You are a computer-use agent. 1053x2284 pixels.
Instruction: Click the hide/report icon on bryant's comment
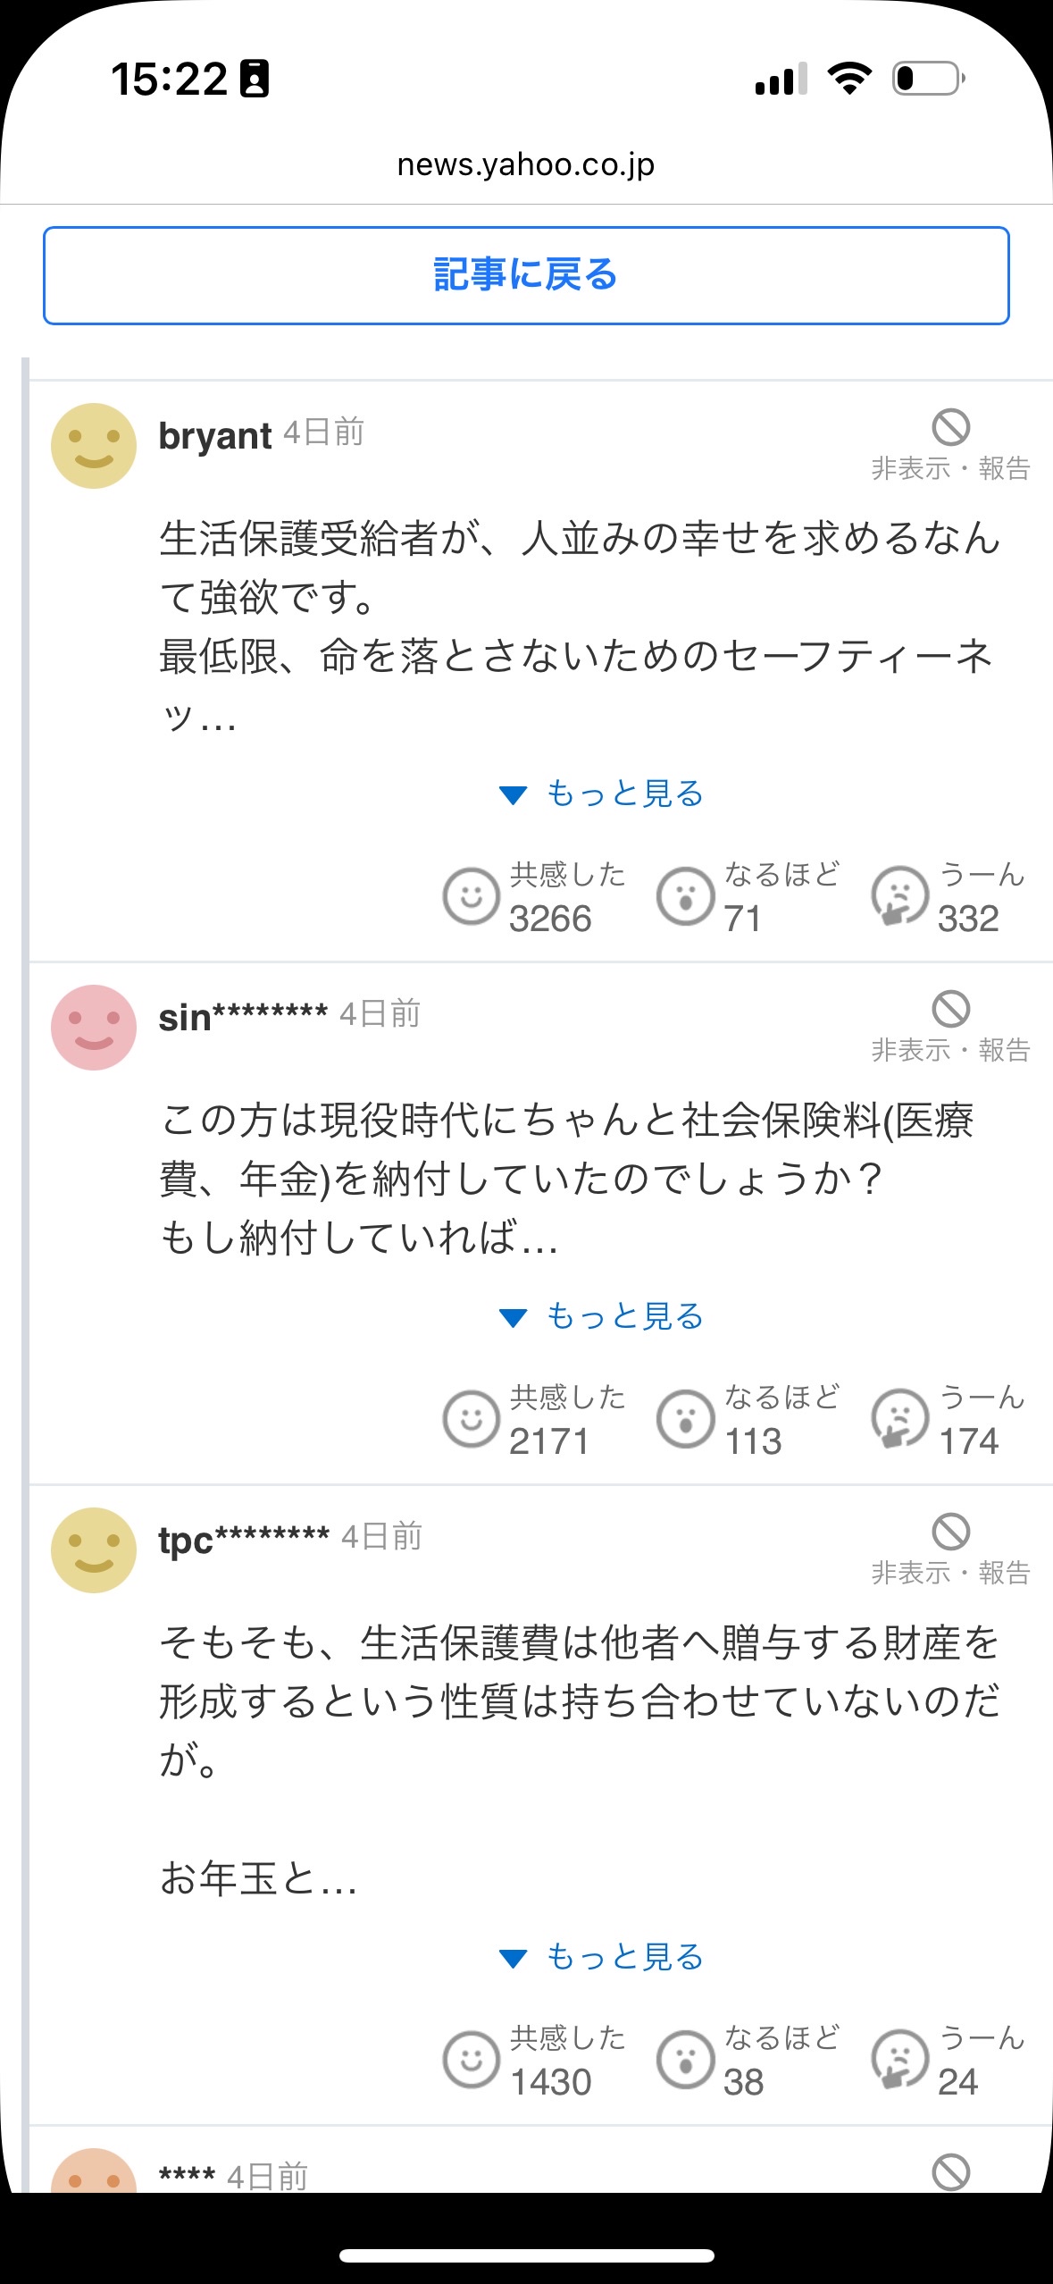click(950, 428)
